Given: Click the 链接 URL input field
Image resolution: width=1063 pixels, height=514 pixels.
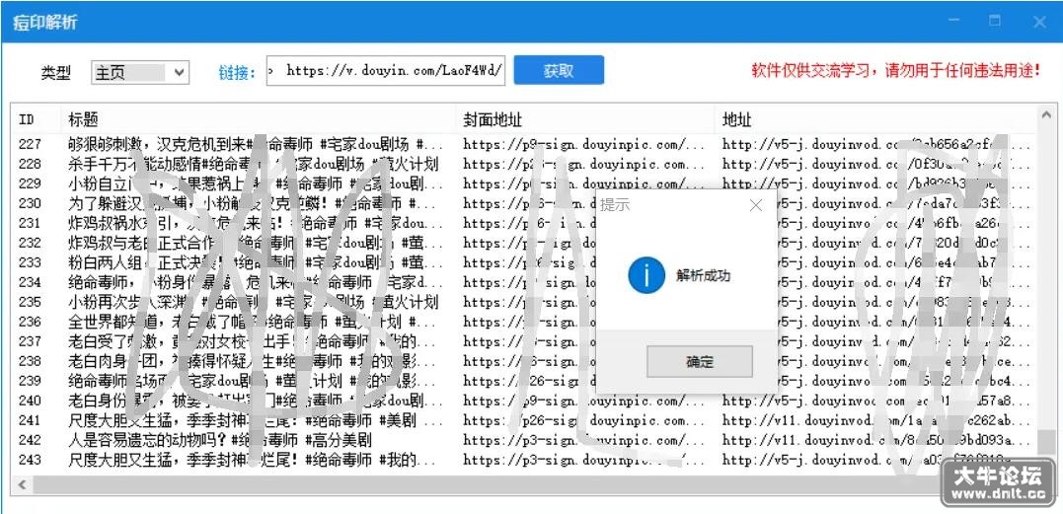Looking at the screenshot, I should point(386,70).
